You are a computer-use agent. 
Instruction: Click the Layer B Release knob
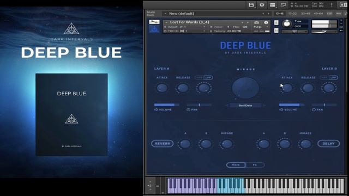308,88
